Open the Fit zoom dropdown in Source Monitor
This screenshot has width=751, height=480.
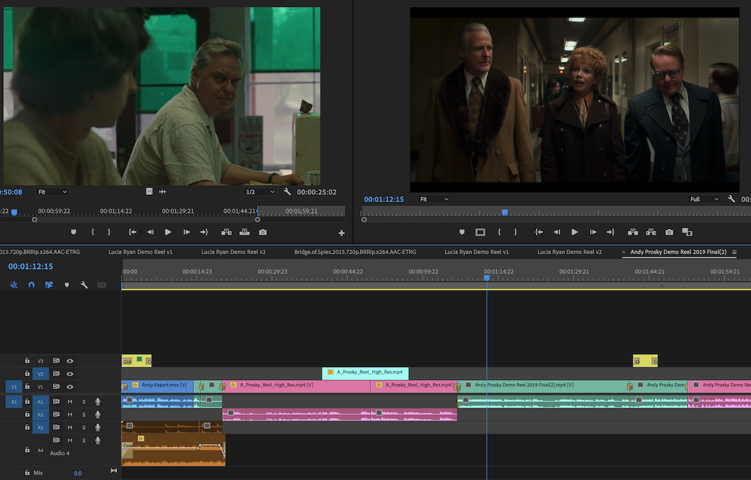(52, 191)
